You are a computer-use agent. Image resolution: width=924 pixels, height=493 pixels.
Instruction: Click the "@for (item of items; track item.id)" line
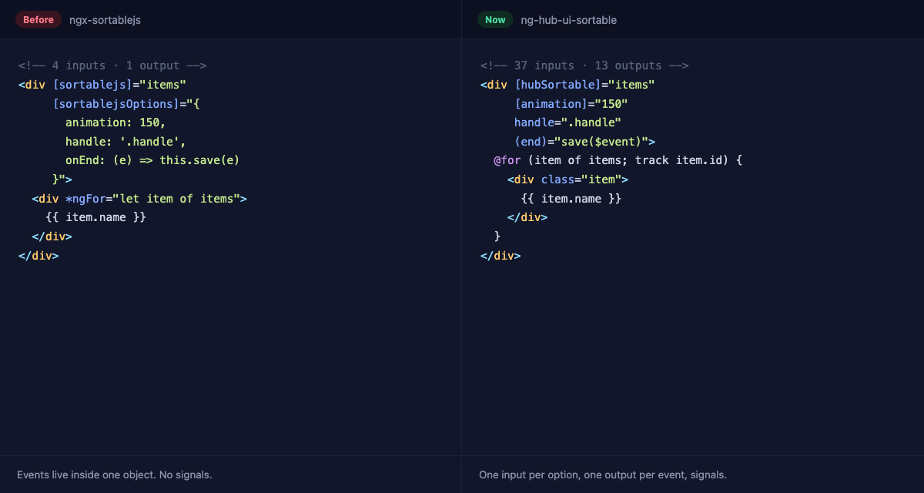(618, 160)
